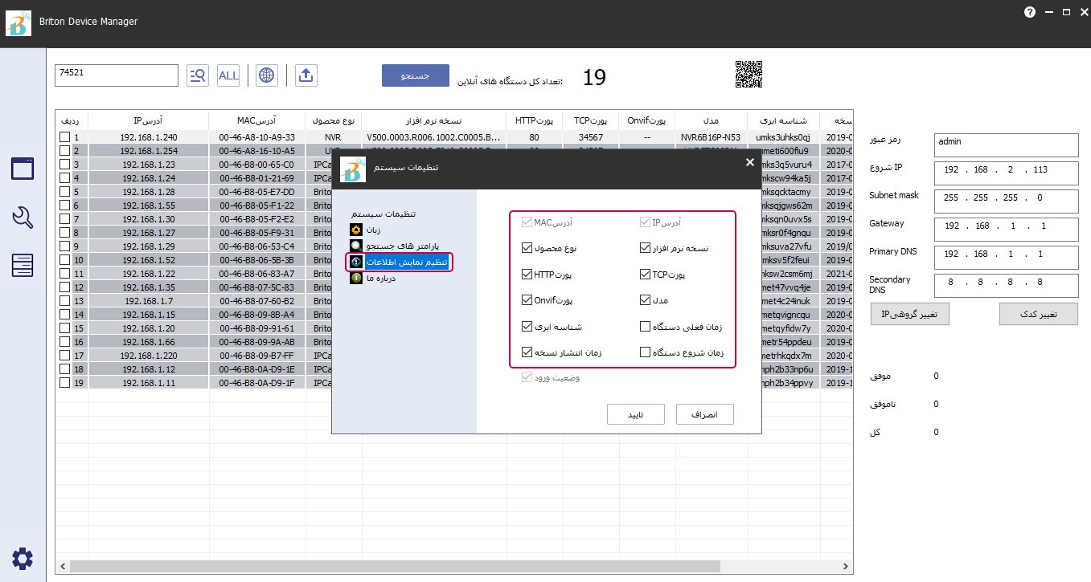Viewport: 1091px width, 582px height.
Task: Open the wrench tools icon in the left sidebar
Action: point(23,217)
